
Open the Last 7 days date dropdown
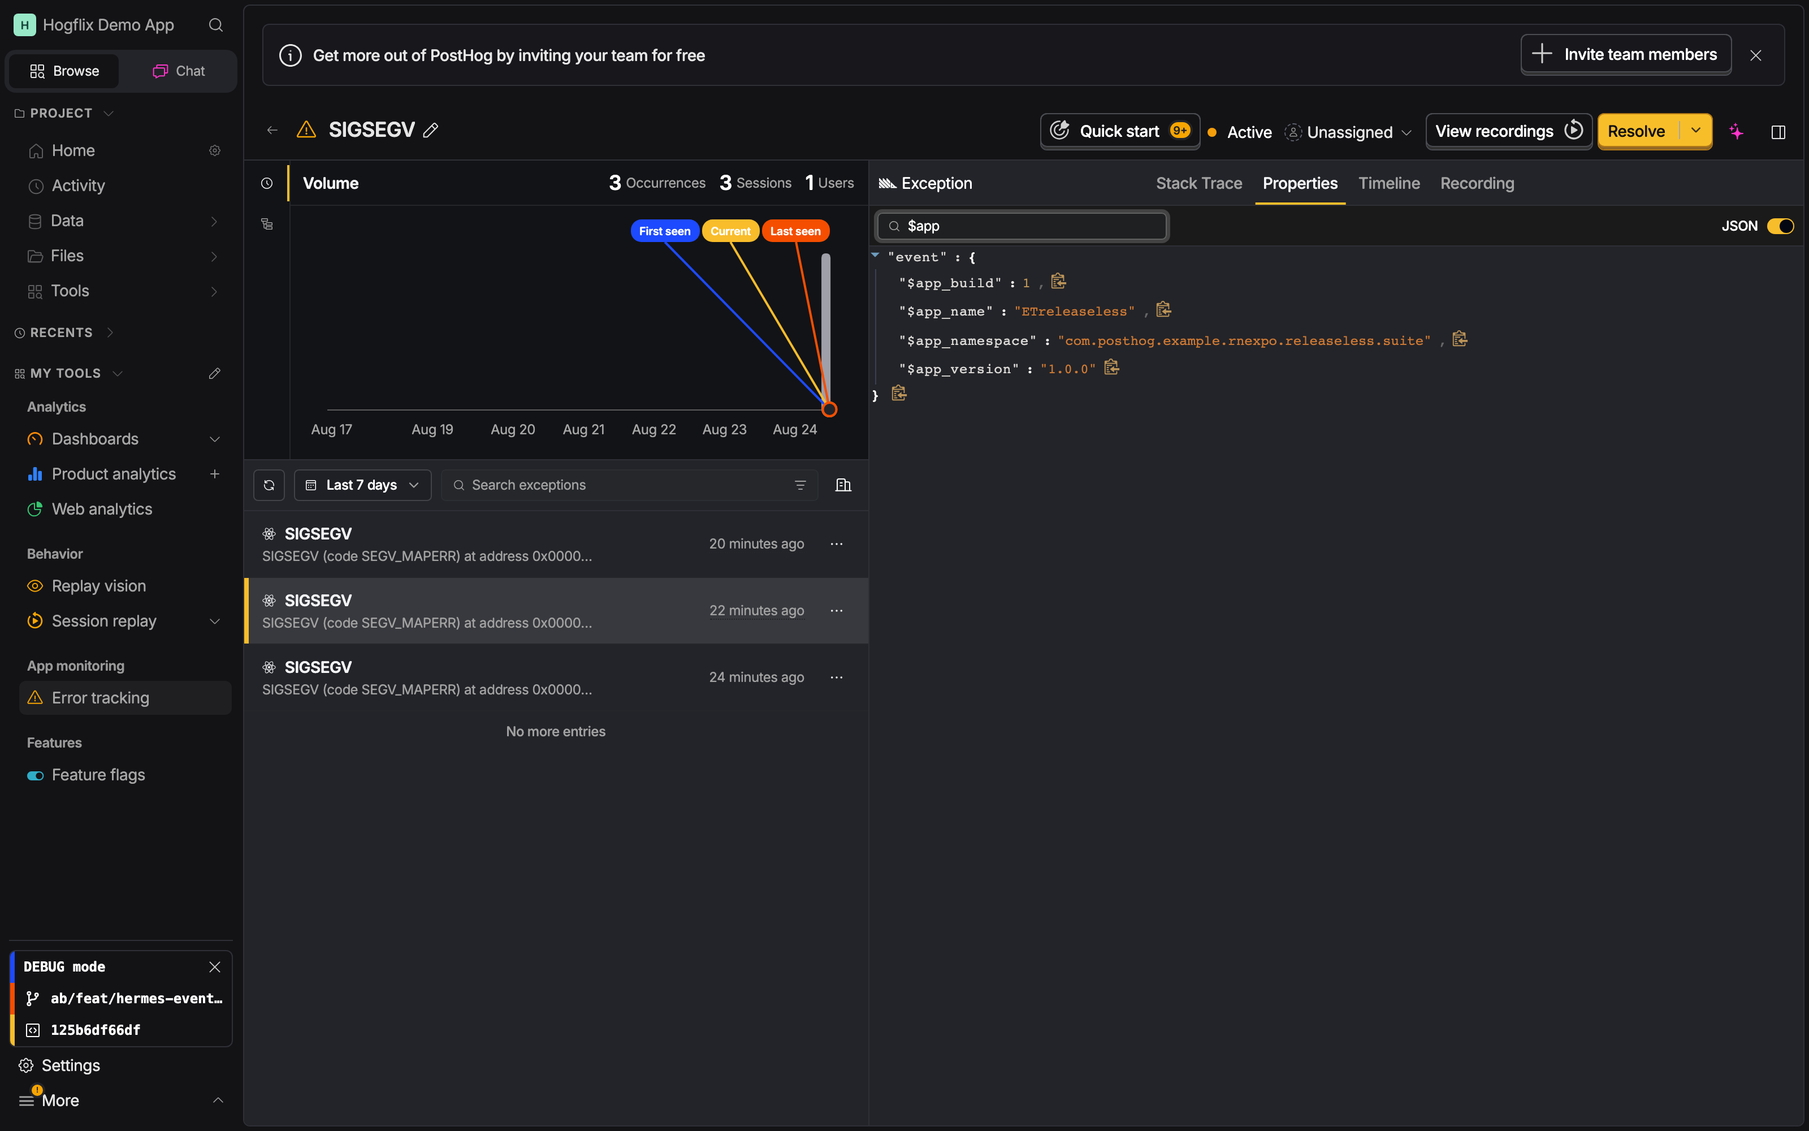click(x=362, y=485)
